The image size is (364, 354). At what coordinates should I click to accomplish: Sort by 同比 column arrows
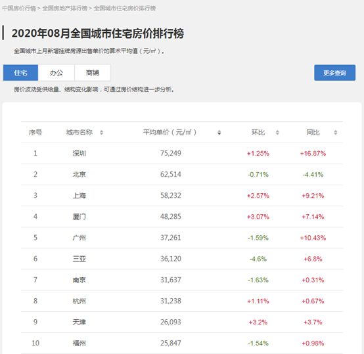coord(336,133)
